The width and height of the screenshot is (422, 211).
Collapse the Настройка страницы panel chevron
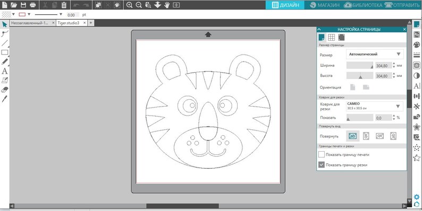[319, 29]
